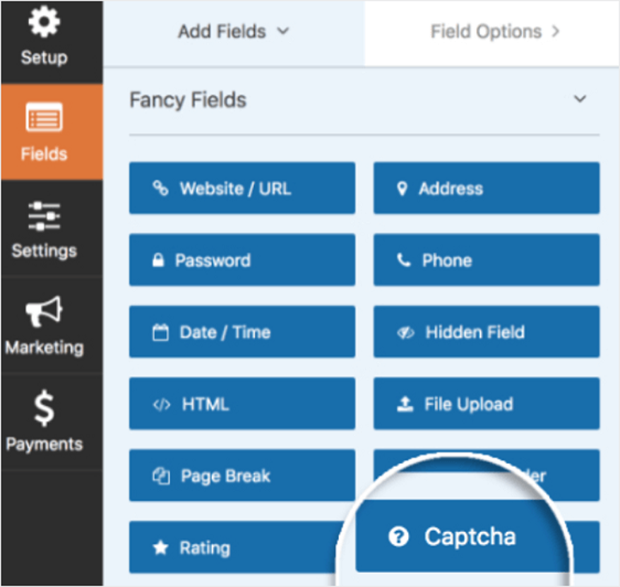Viewport: 620px width, 587px height.
Task: Click the Marketing megaphone icon
Action: (44, 312)
